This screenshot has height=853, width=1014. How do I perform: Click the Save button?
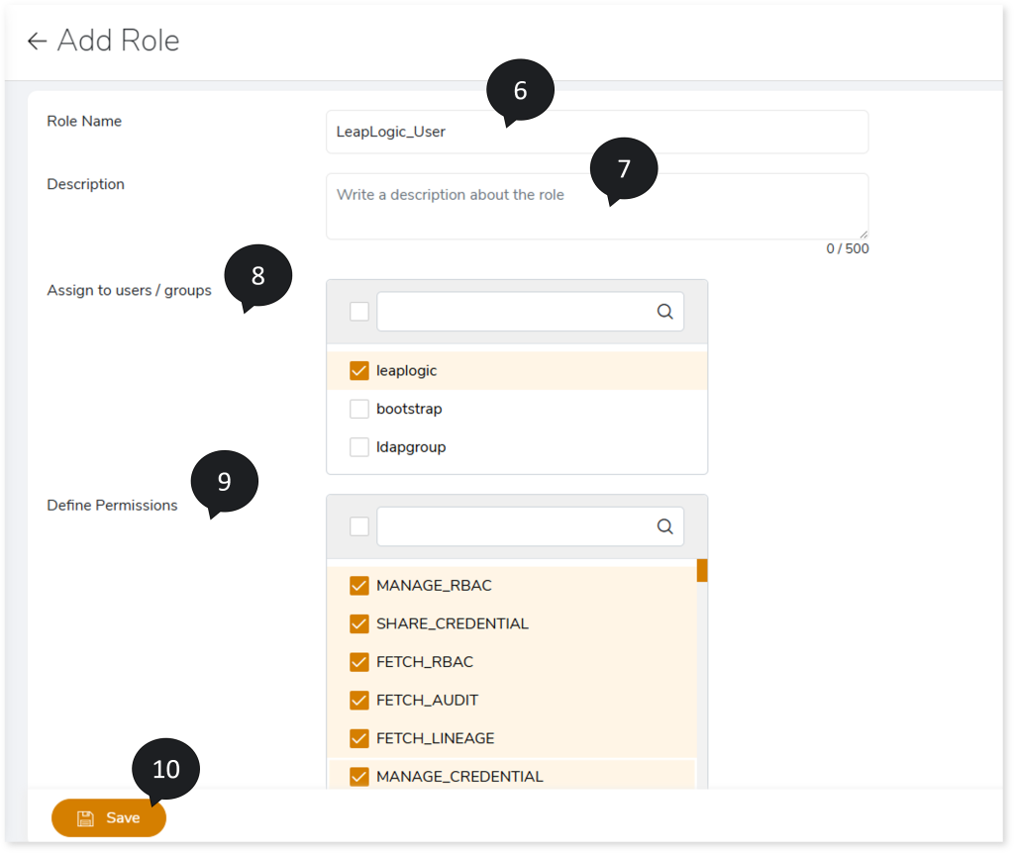(x=109, y=817)
